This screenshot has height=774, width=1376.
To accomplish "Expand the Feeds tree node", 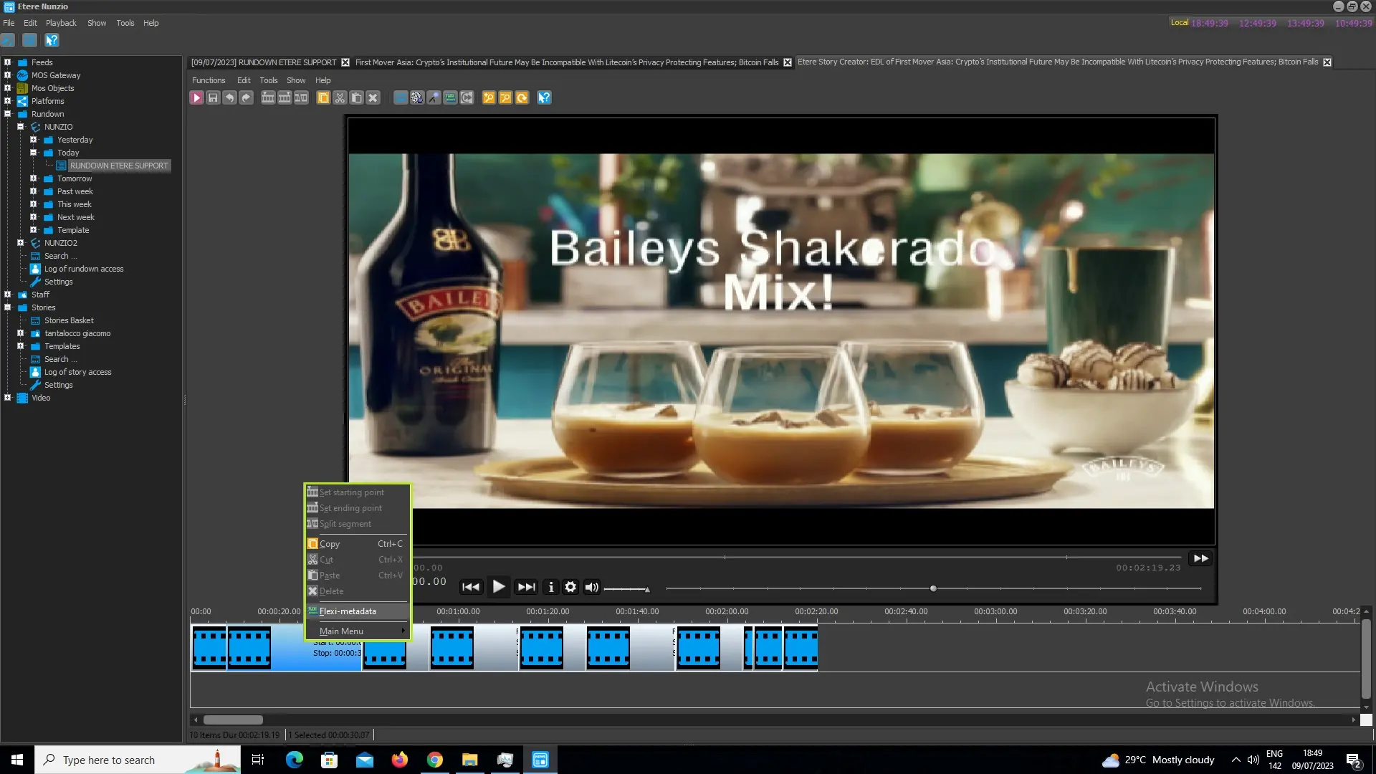I will coord(8,62).
